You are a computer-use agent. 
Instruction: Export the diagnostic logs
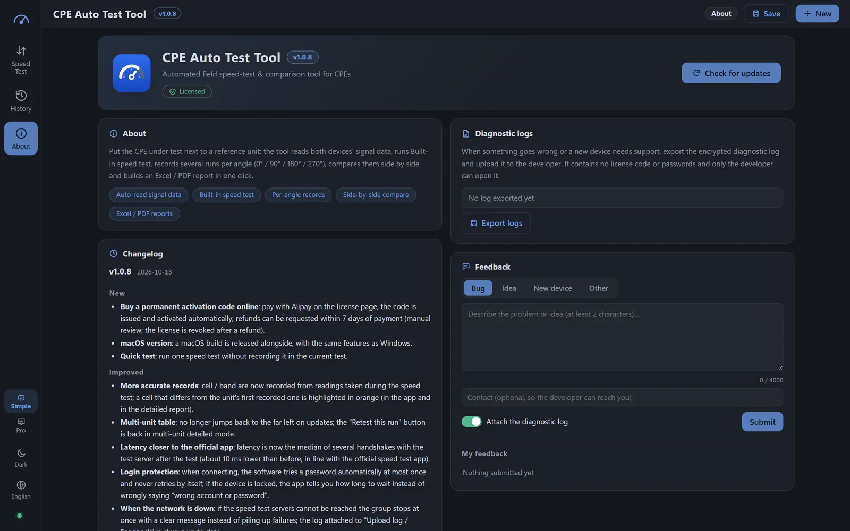click(496, 223)
